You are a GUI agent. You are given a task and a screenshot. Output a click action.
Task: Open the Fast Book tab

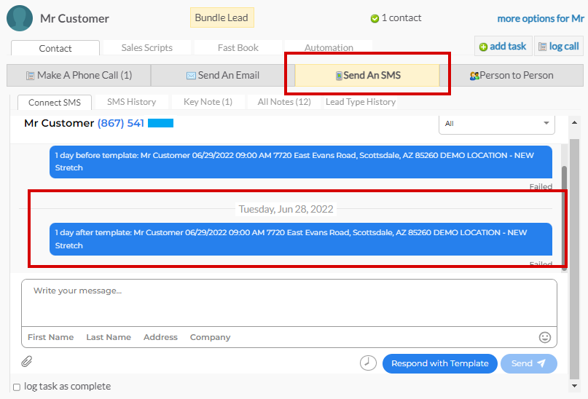(x=238, y=47)
